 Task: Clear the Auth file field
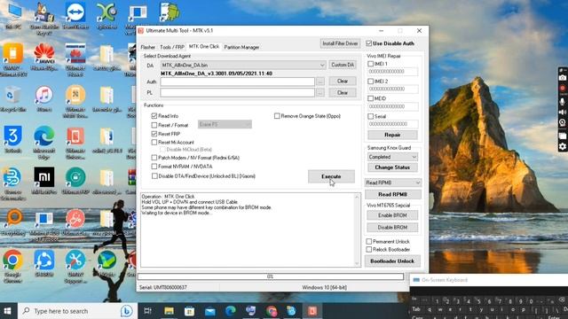343,82
